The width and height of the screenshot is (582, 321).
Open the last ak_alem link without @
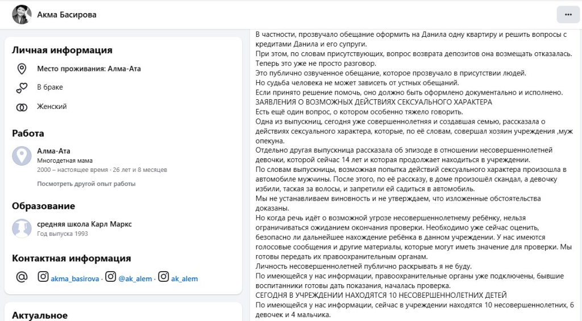pos(185,279)
